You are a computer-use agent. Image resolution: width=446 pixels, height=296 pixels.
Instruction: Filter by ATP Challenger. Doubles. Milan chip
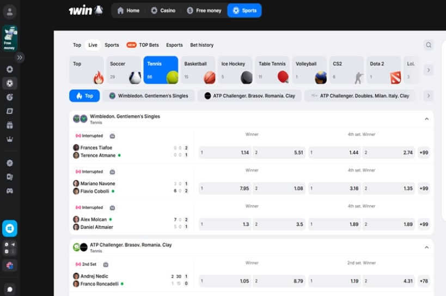[x=360, y=96]
